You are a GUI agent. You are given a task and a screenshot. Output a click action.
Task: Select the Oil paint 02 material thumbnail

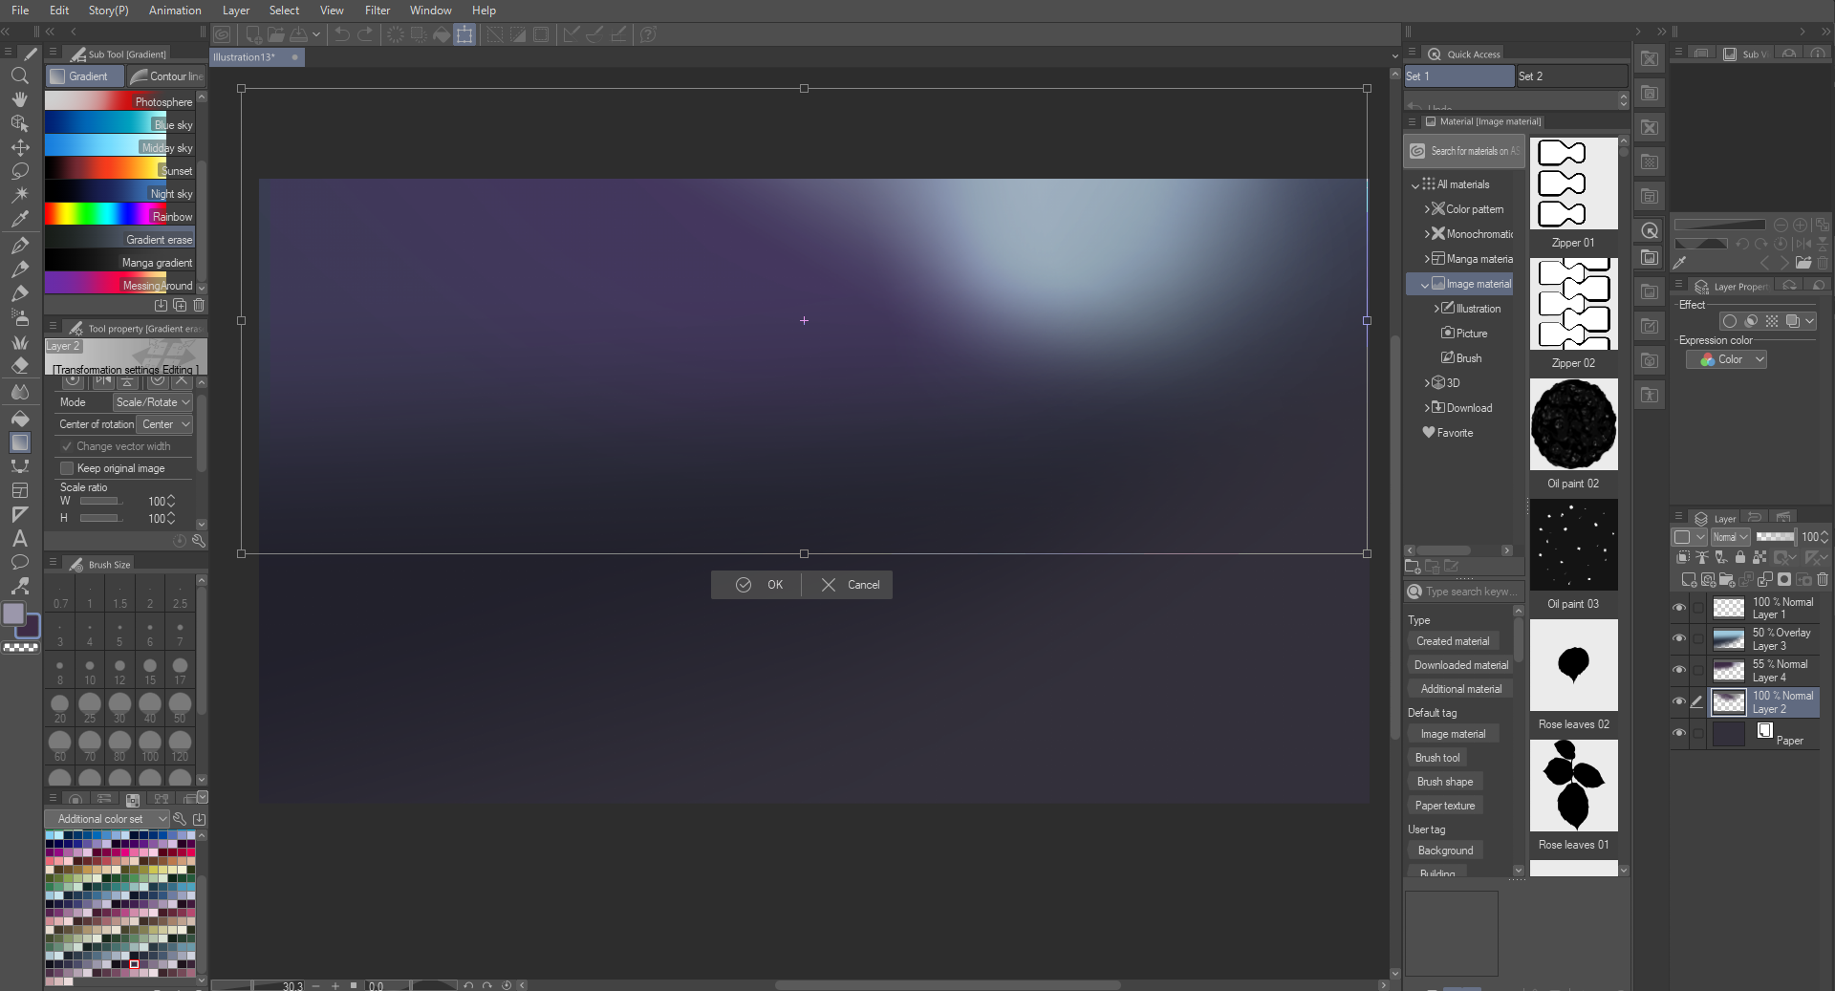(x=1573, y=424)
